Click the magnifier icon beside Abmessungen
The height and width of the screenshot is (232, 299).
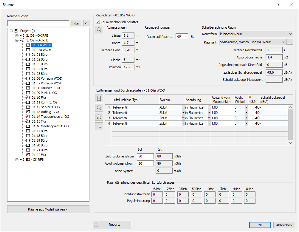pos(99,30)
